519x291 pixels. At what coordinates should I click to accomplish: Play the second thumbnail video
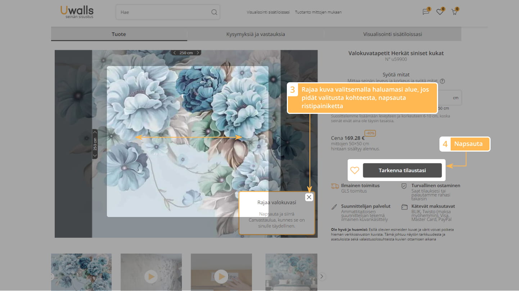(151, 276)
